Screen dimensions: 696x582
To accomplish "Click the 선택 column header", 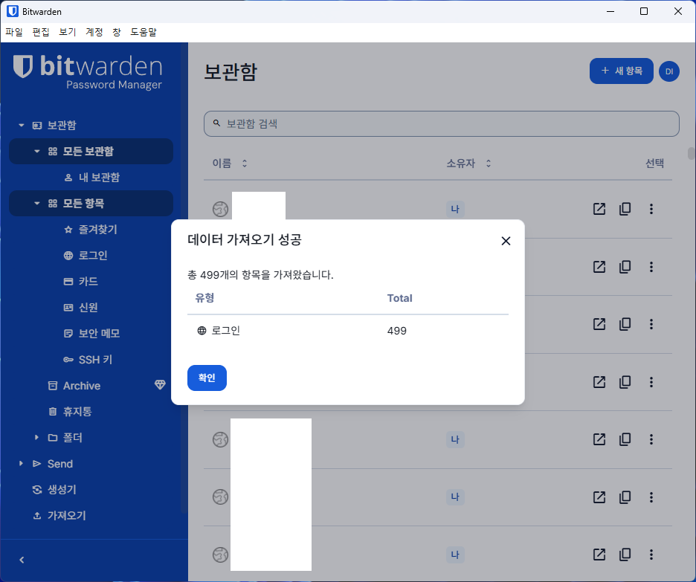I will coord(654,164).
